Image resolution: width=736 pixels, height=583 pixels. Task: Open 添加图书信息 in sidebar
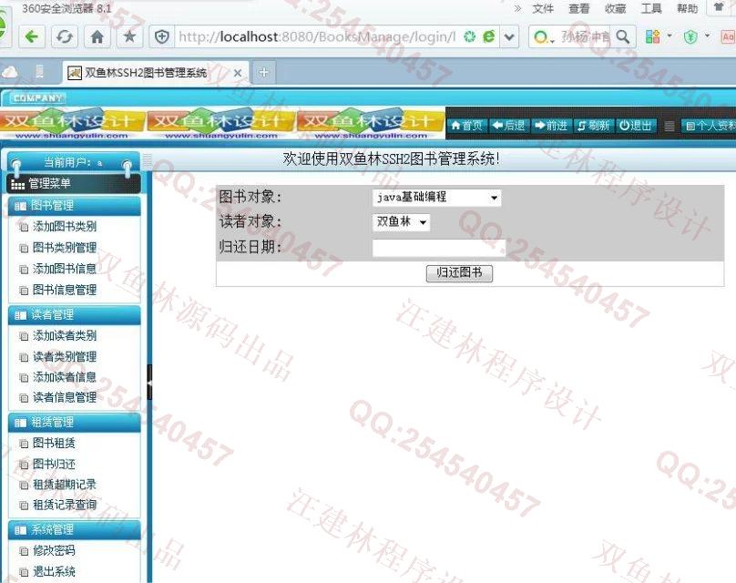click(65, 269)
